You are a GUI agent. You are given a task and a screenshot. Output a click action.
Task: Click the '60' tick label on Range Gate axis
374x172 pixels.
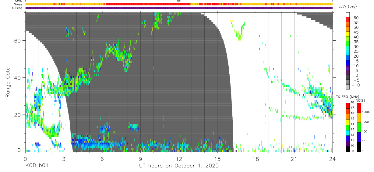(x=17, y=41)
